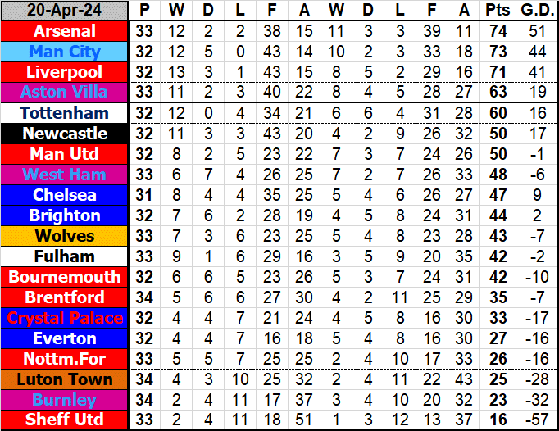The width and height of the screenshot is (559, 431).
Task: Select the Aston Villa team cell
Action: point(65,93)
